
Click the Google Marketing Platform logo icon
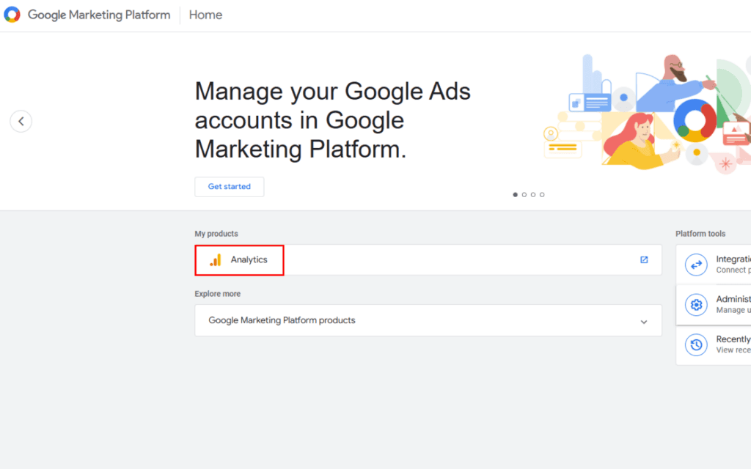tap(12, 15)
